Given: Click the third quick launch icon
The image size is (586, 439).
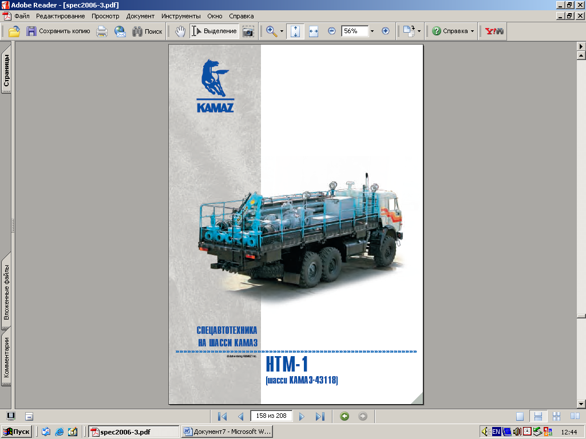Looking at the screenshot, I should coord(73,432).
